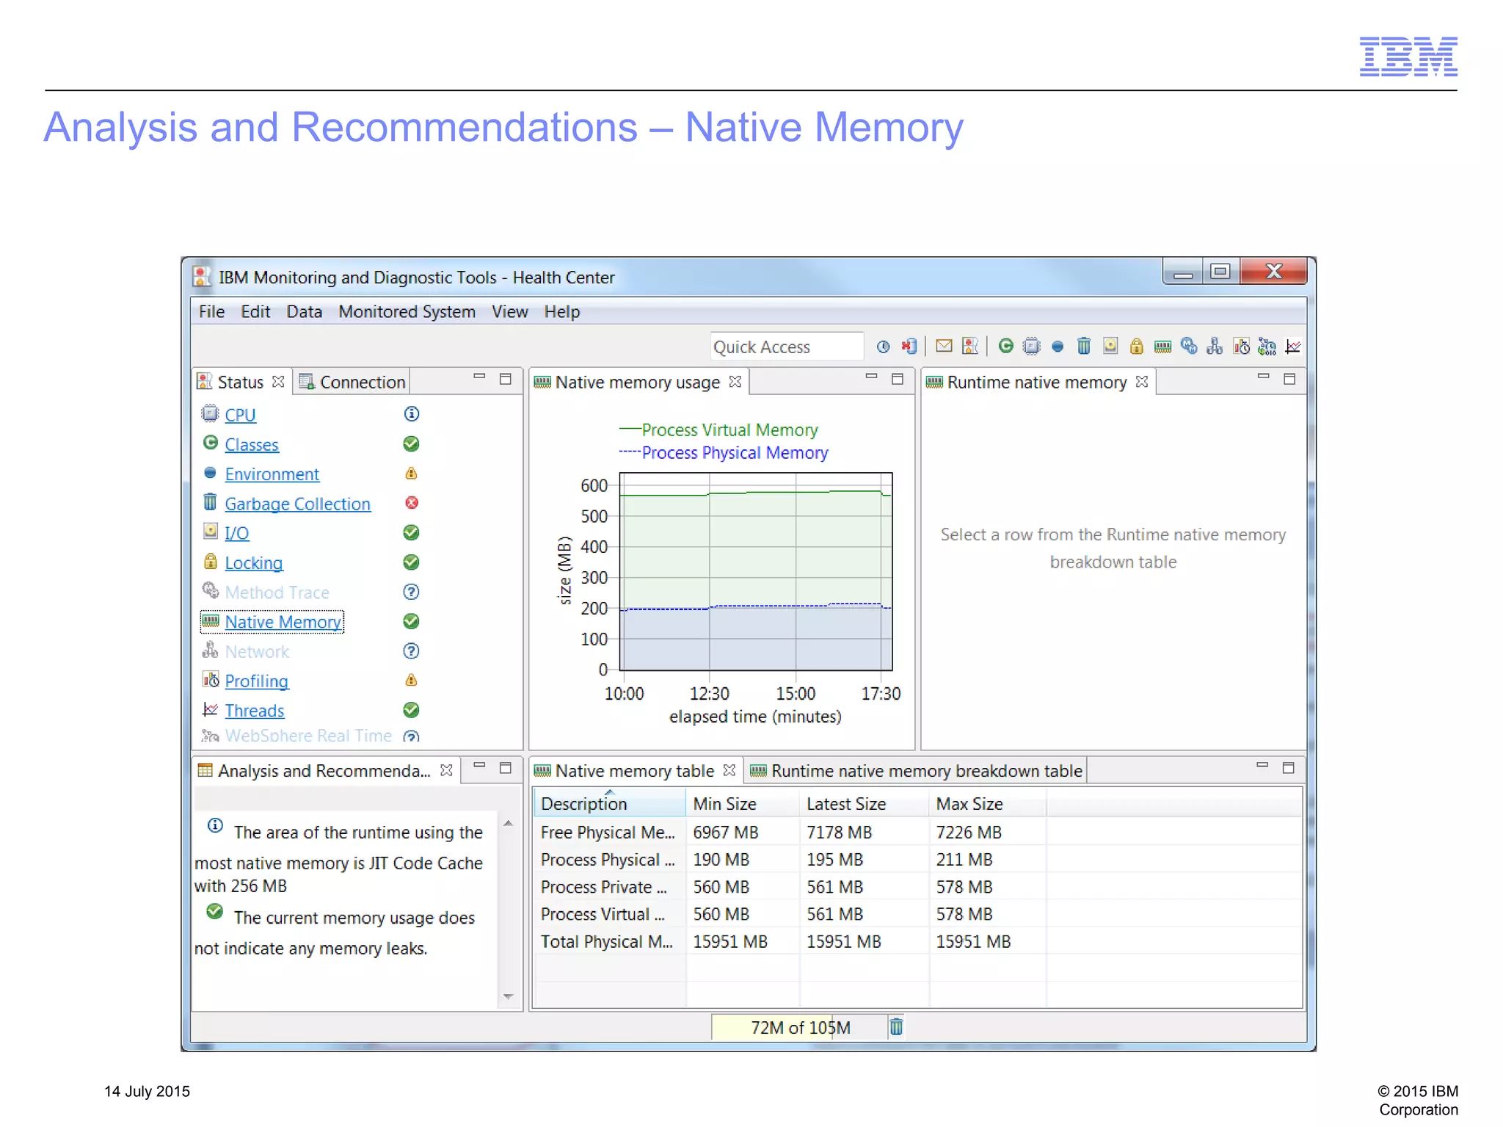
Task: Click the Native Memory green check icon
Action: 412,621
